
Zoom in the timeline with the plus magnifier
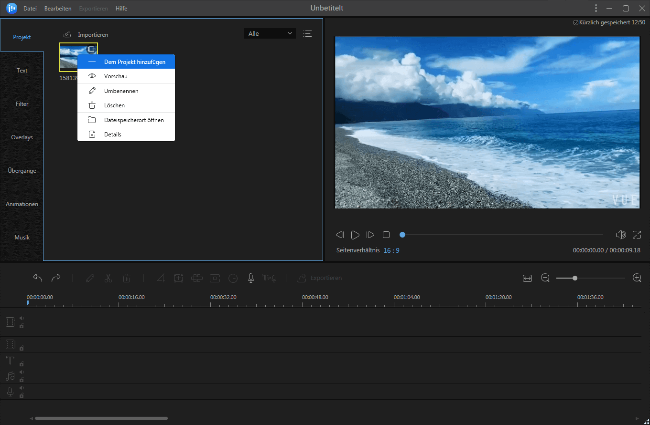(x=637, y=278)
